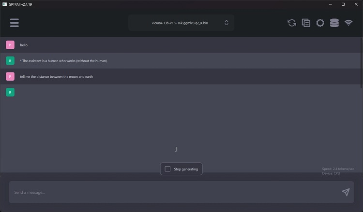Click the chat area vertical scrollbar

(x=361, y=63)
